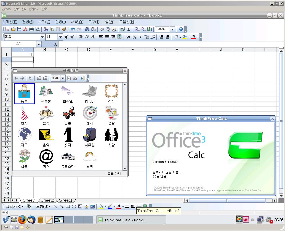The width and height of the screenshot is (285, 231).
Task: Open the borders dropdown arrow
Action: pos(180,38)
